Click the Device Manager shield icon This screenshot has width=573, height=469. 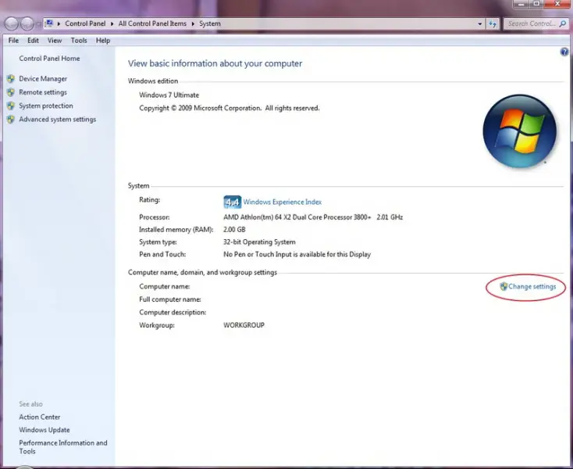click(11, 79)
